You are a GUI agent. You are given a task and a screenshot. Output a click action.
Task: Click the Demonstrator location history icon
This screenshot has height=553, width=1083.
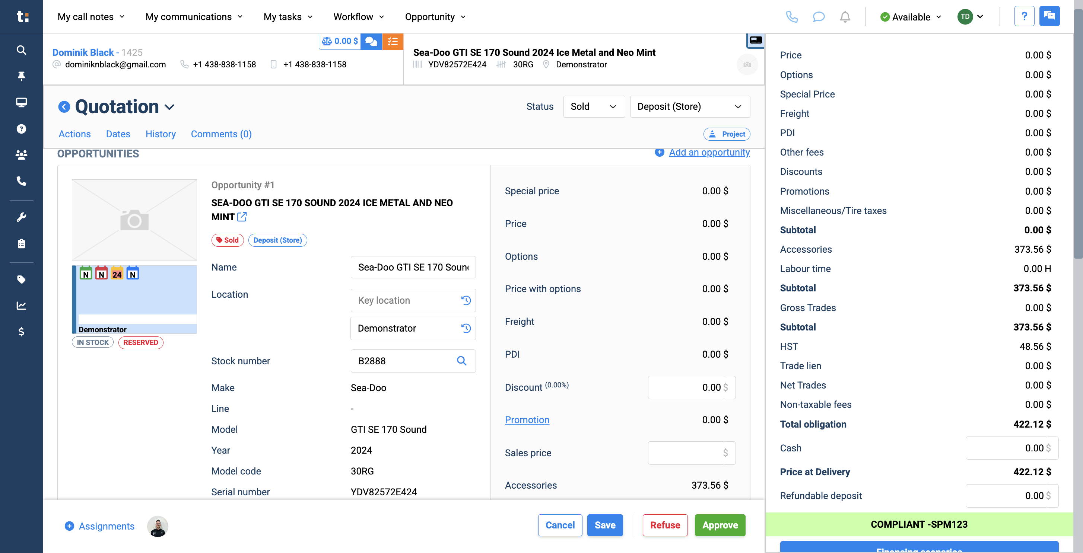click(x=466, y=328)
